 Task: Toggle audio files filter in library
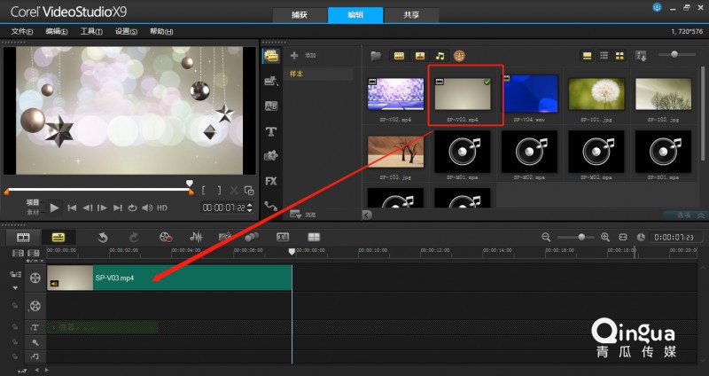point(440,56)
